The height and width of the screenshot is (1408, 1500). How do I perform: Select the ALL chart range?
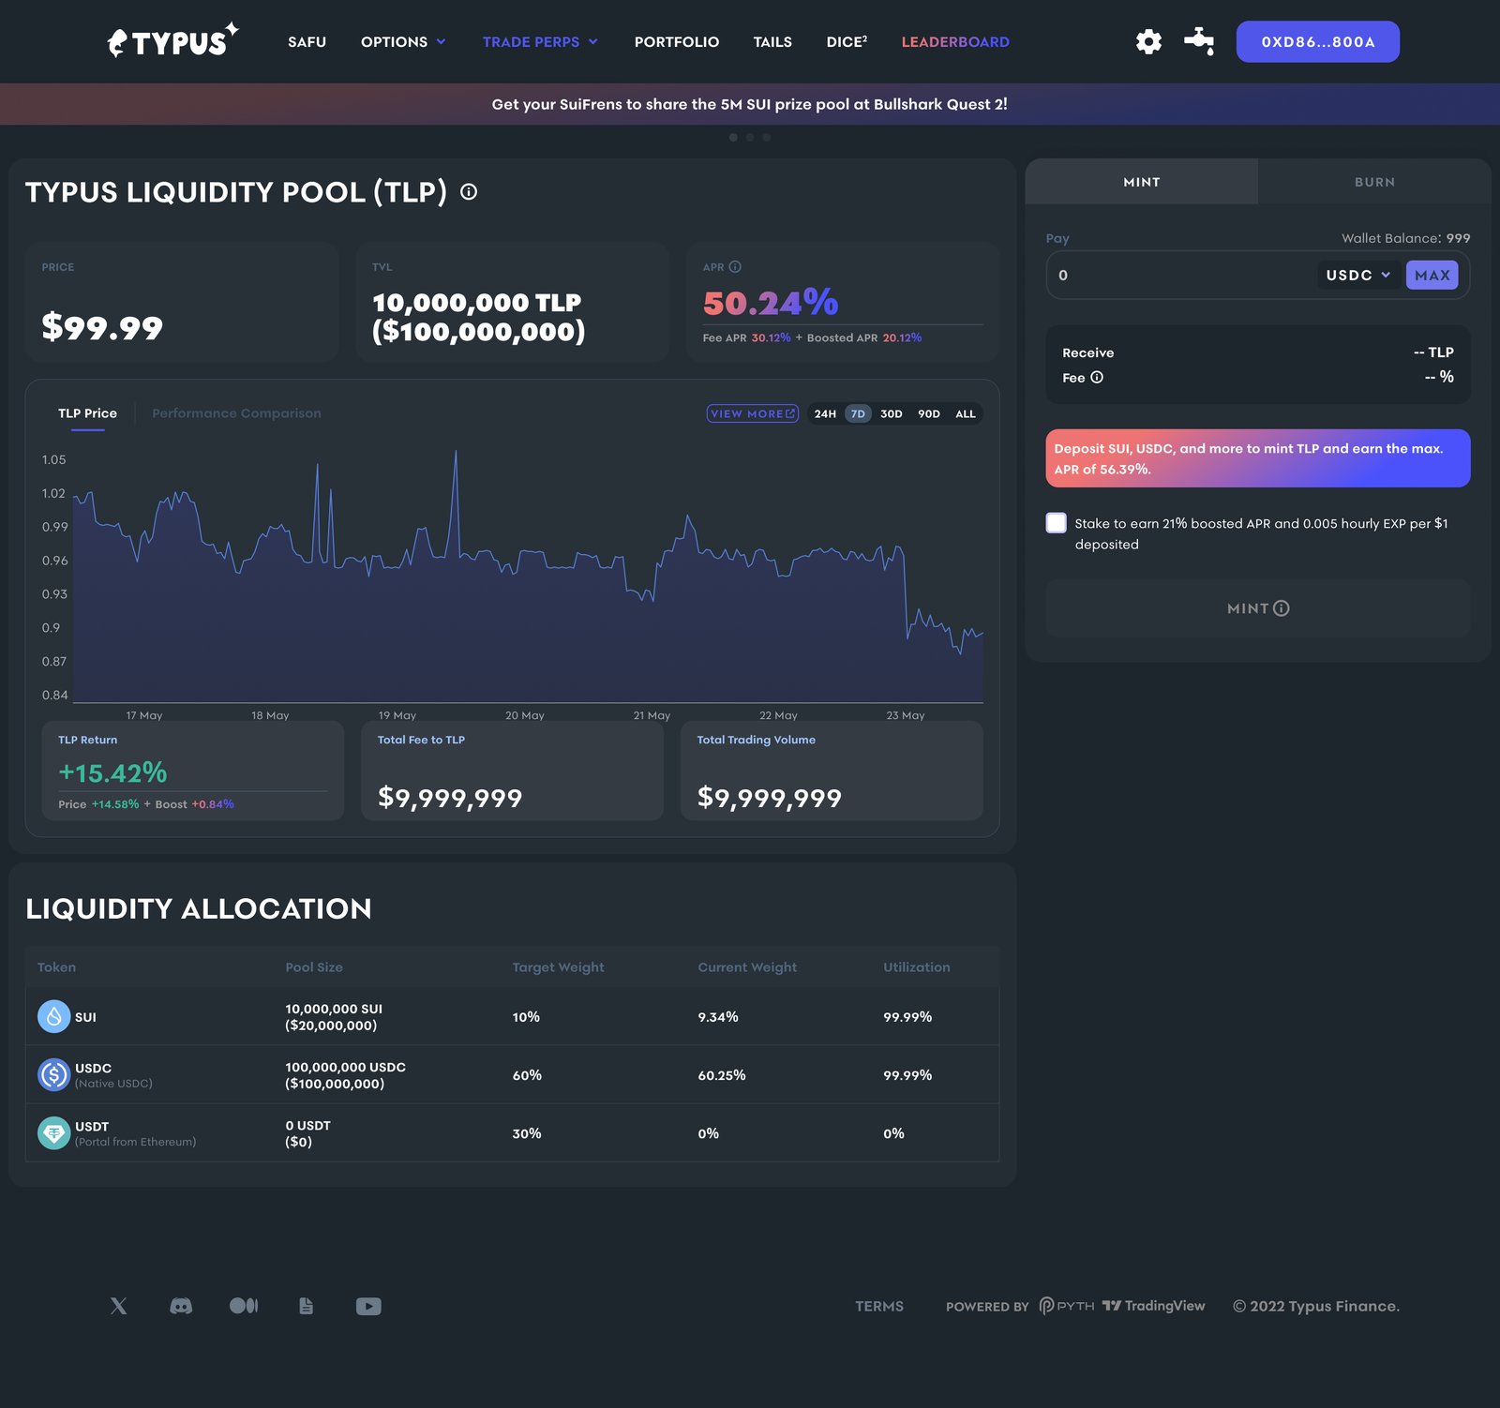(966, 413)
